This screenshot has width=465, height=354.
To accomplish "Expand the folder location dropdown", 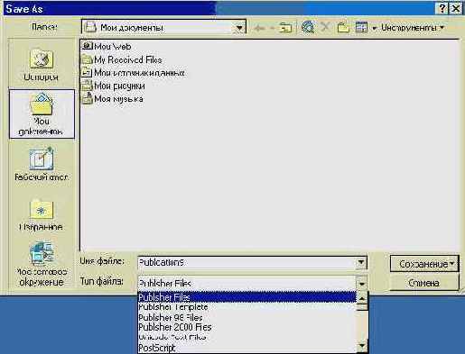I will pos(240,28).
